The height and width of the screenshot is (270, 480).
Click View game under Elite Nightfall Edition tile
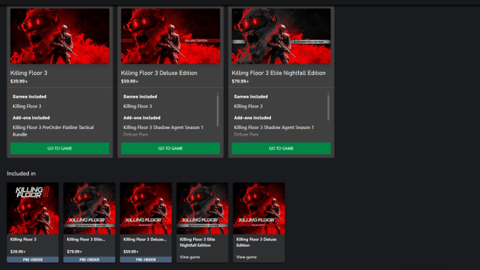tap(189, 256)
